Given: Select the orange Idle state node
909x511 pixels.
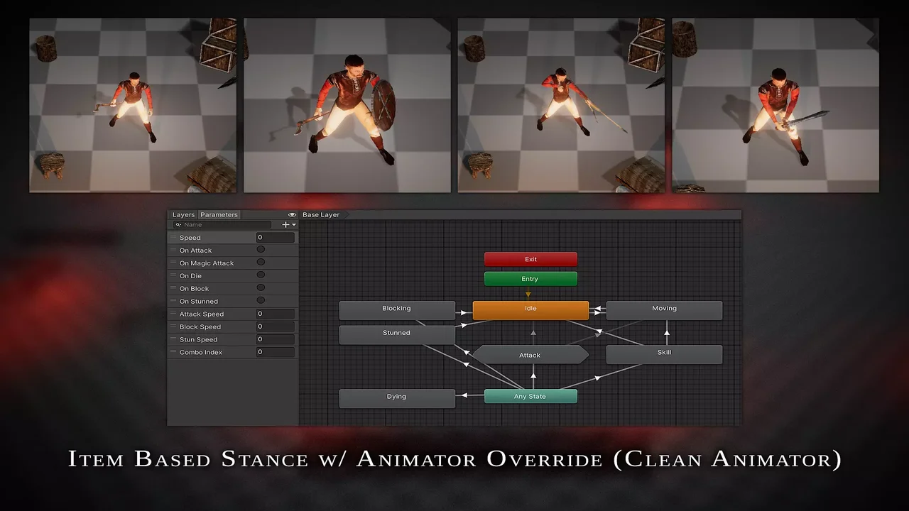Looking at the screenshot, I should [530, 309].
